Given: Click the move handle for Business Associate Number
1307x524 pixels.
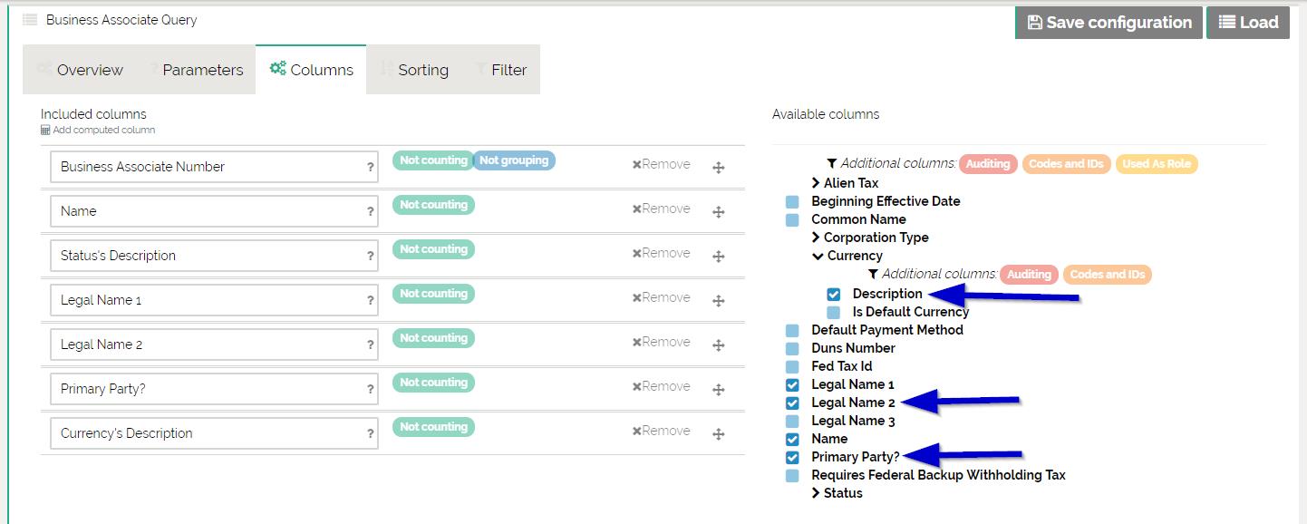Looking at the screenshot, I should coord(718,168).
